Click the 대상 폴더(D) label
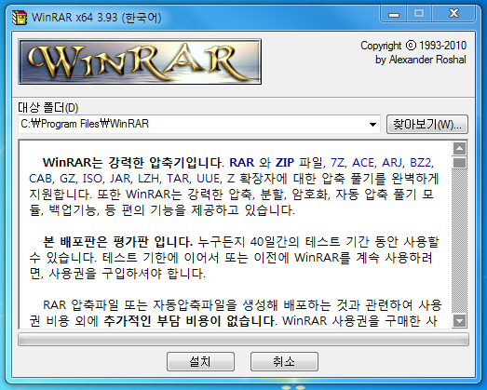 click(x=48, y=107)
